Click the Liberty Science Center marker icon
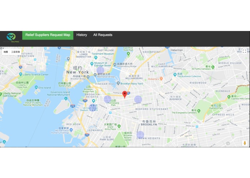Image resolution: width=250 pixels, height=178 pixels. point(21,74)
